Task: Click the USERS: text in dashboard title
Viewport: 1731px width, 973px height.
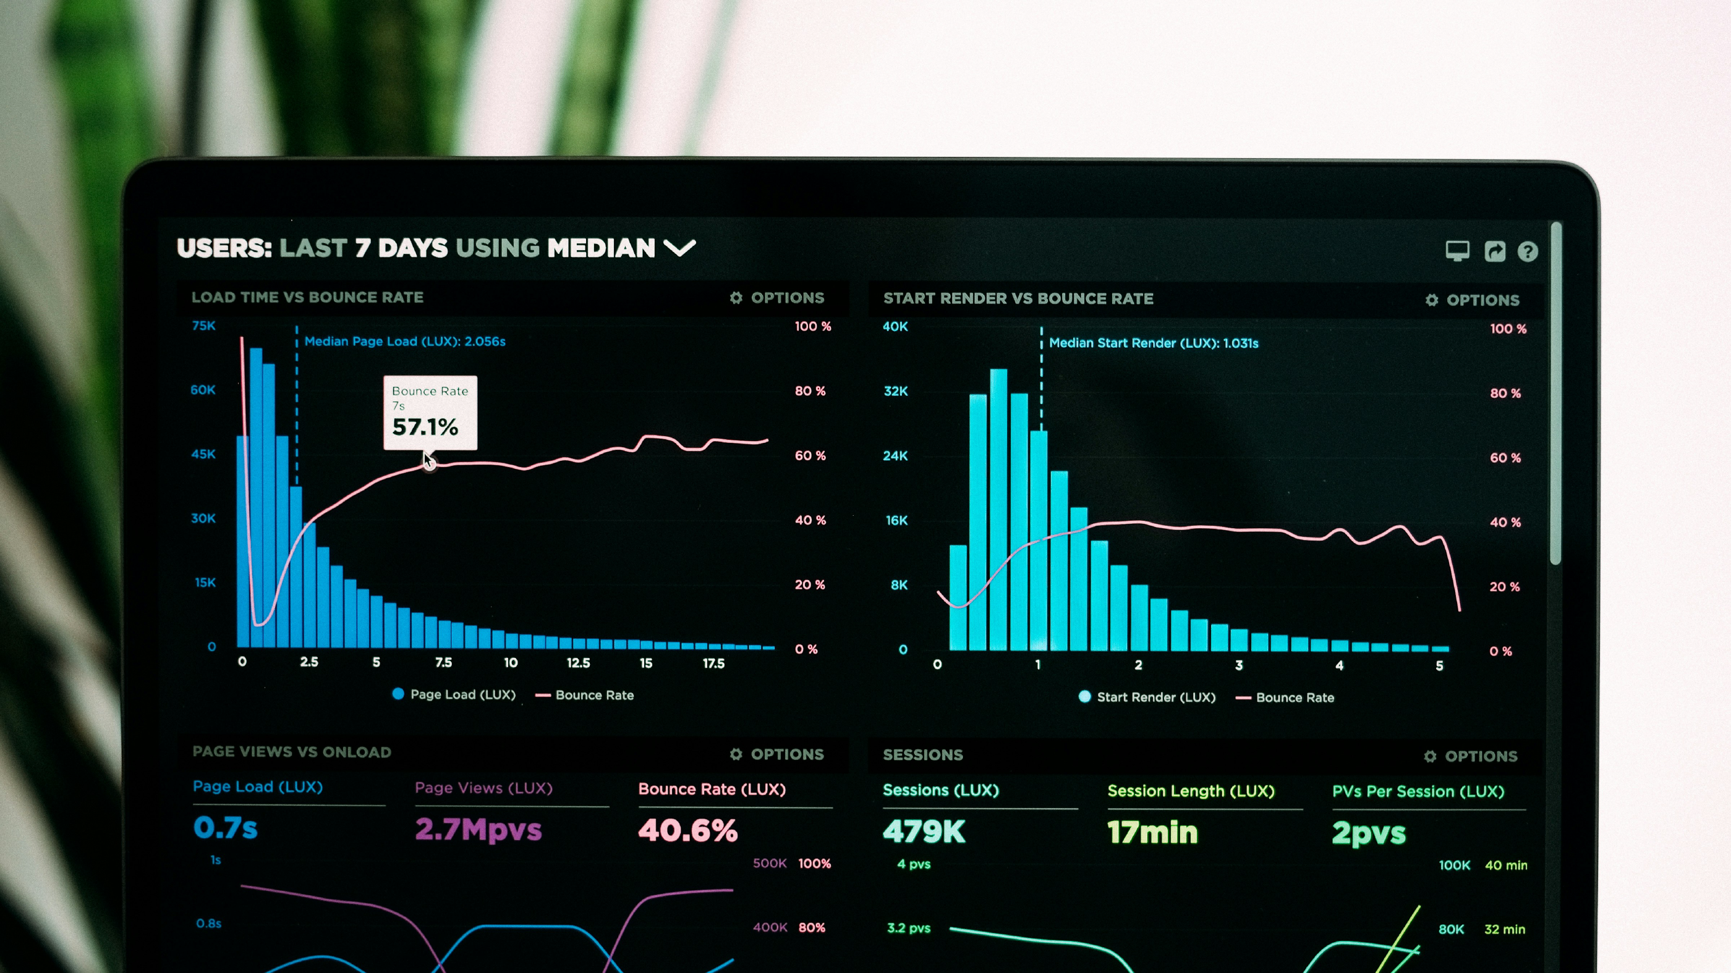Action: [224, 248]
